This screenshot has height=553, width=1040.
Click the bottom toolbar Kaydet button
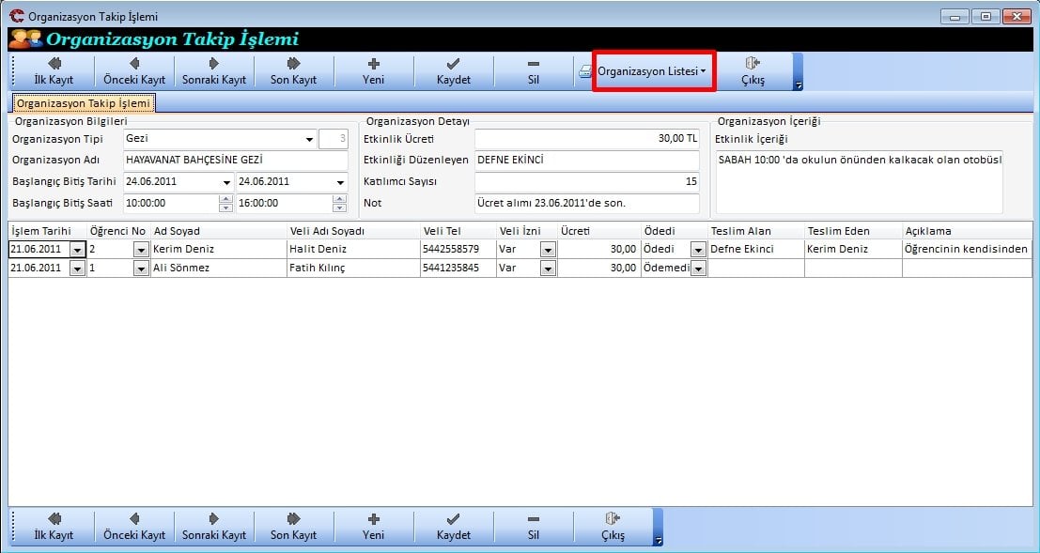[453, 527]
